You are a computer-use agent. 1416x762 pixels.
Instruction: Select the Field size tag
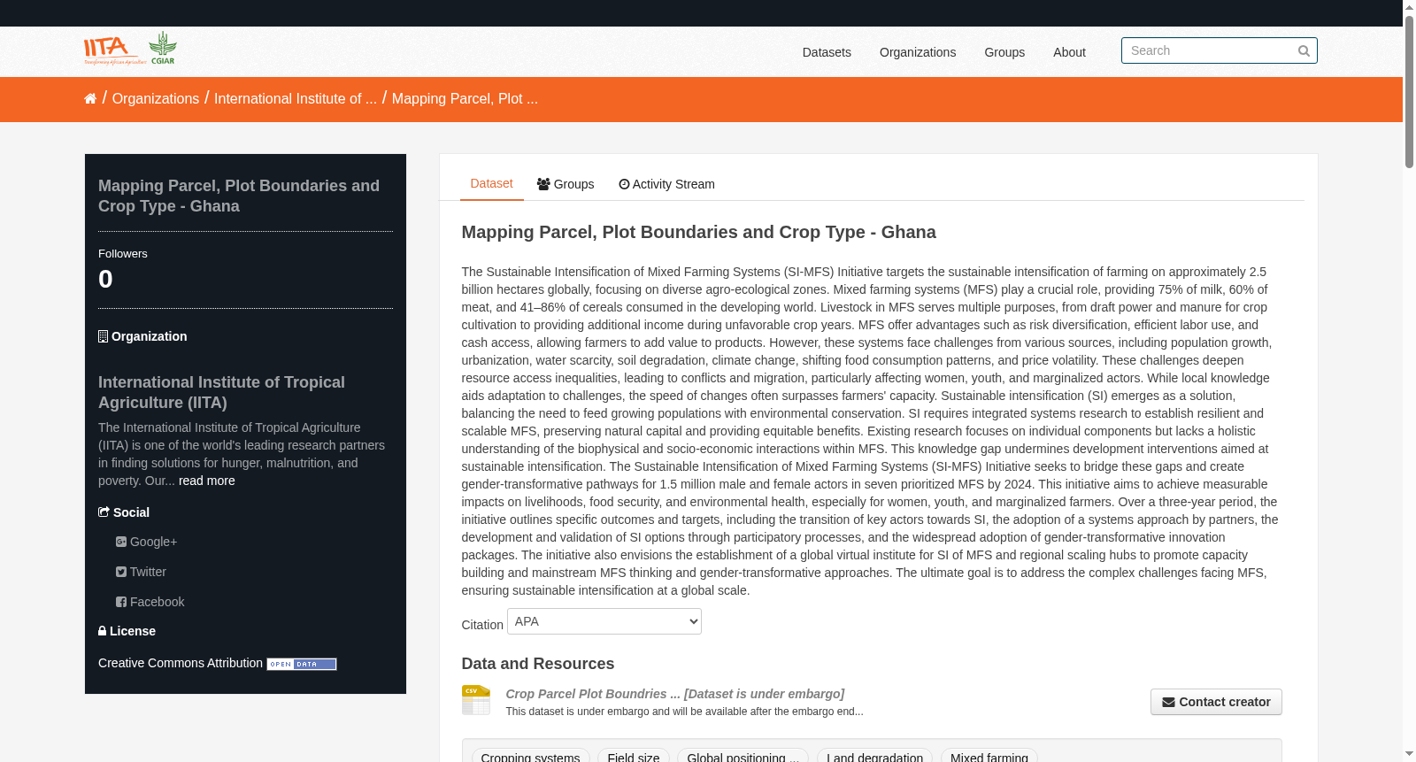click(634, 757)
